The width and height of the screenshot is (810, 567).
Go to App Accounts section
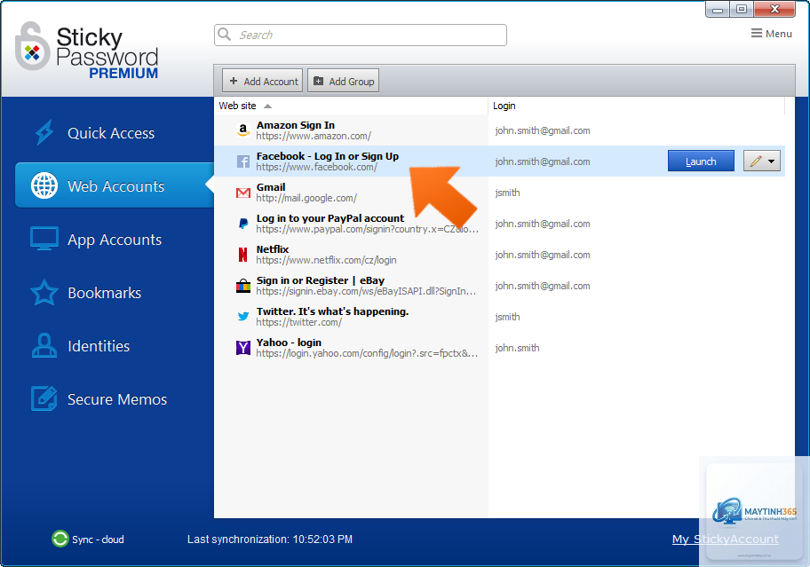[115, 240]
